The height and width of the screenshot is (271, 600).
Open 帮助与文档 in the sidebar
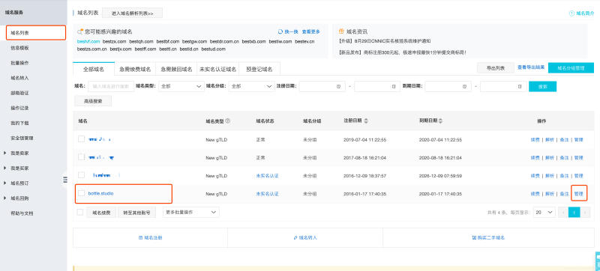pyautogui.click(x=22, y=213)
